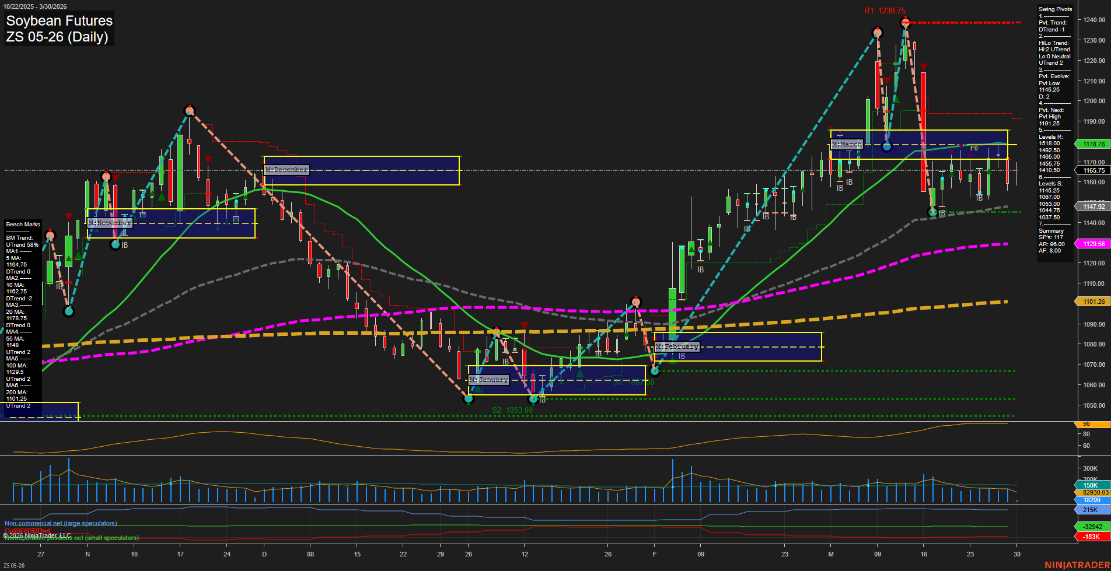Click the R1: 1238.75 resistance label
Image resolution: width=1111 pixels, height=571 pixels.
885,11
